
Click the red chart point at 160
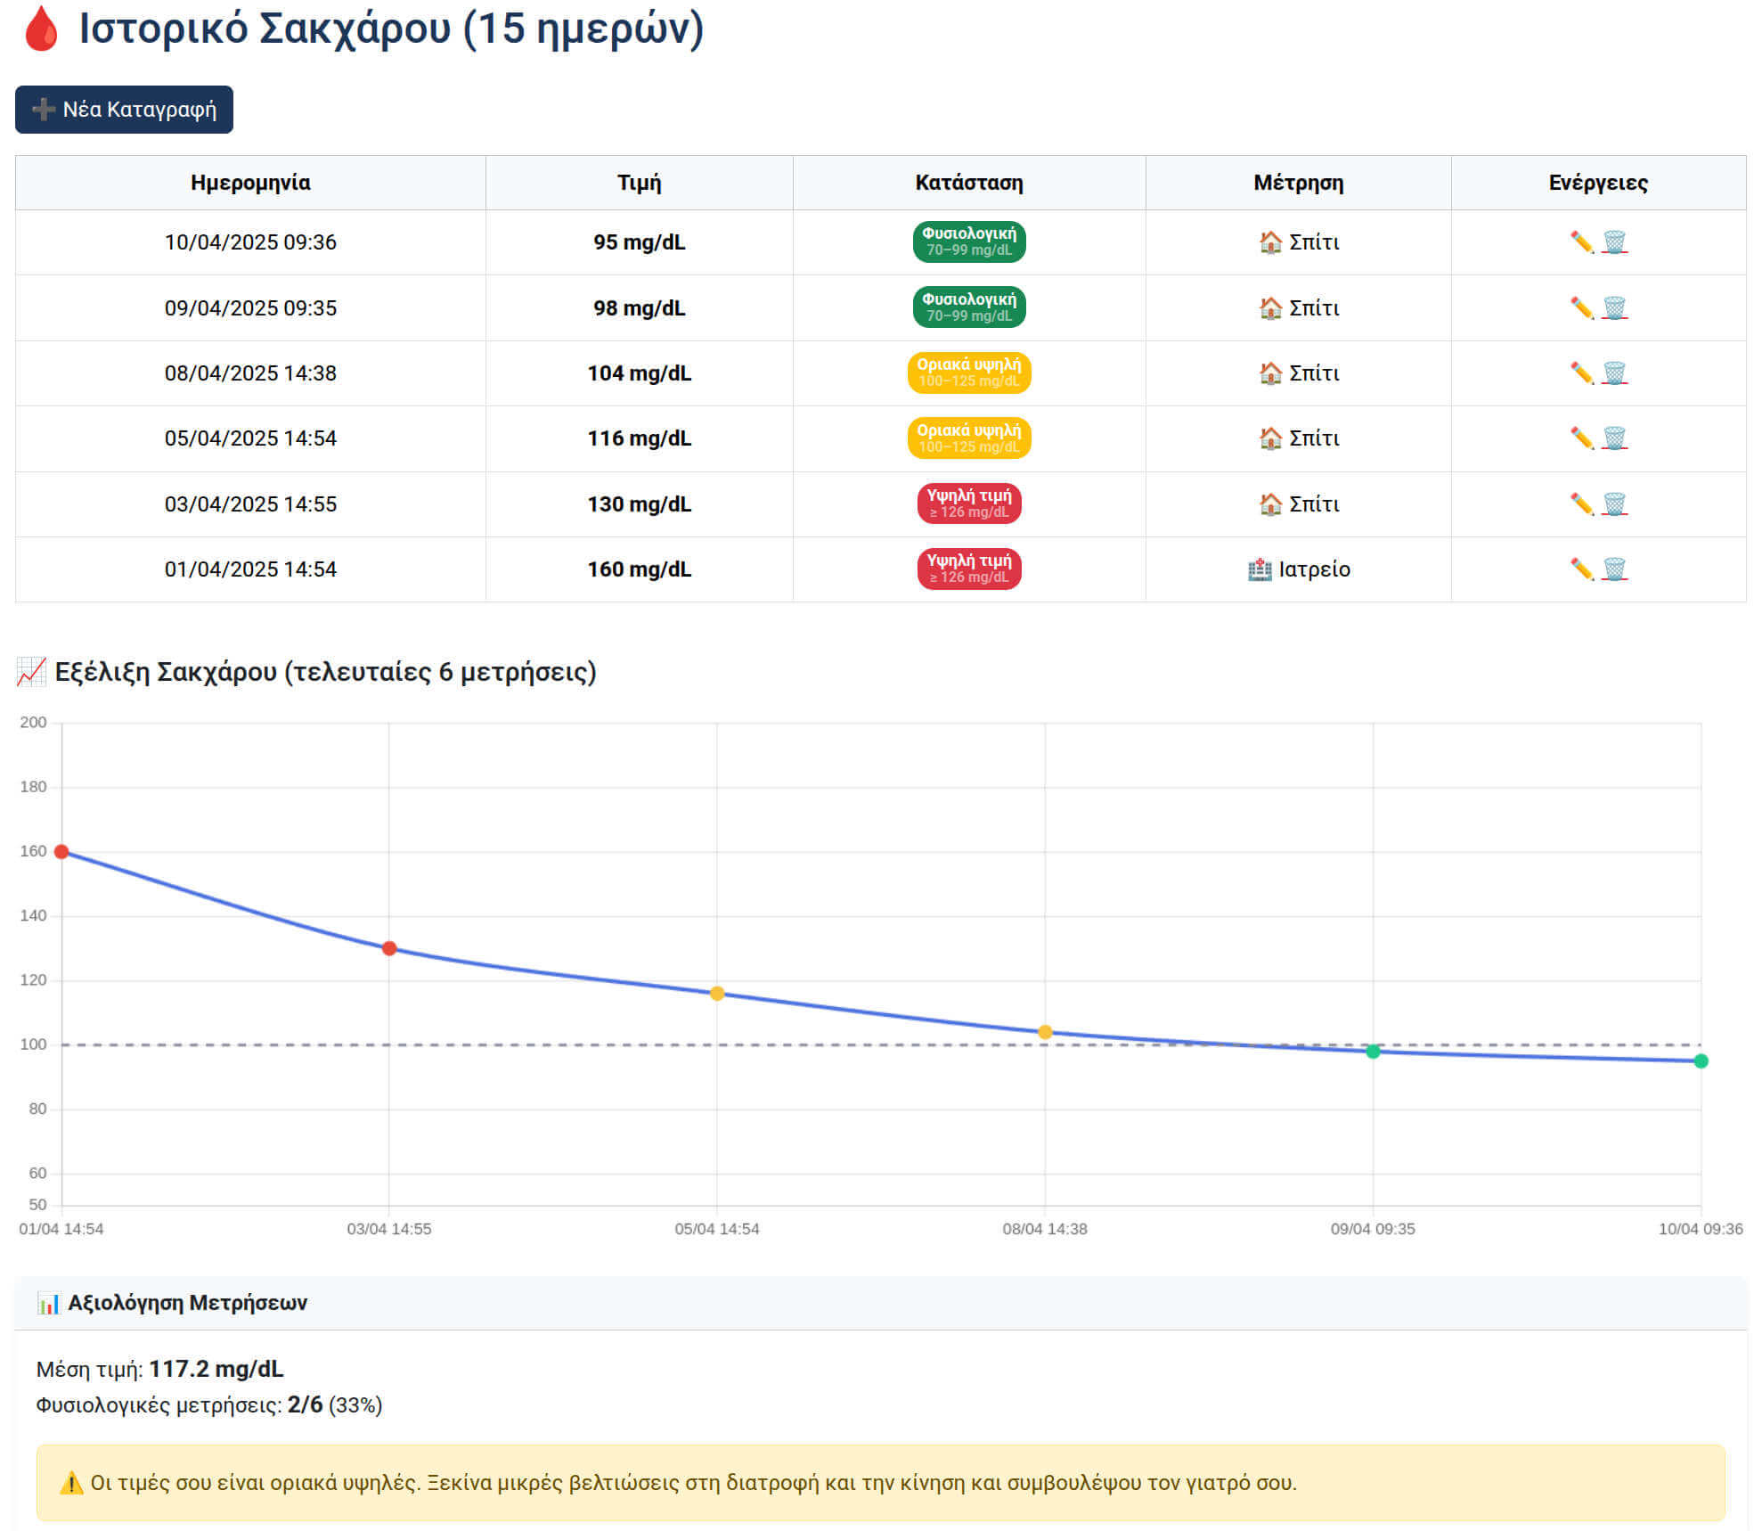coord(61,852)
